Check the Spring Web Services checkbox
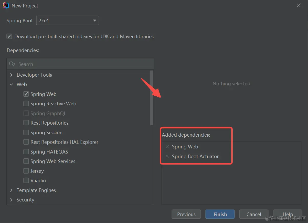The width and height of the screenshot is (308, 223). (26, 161)
